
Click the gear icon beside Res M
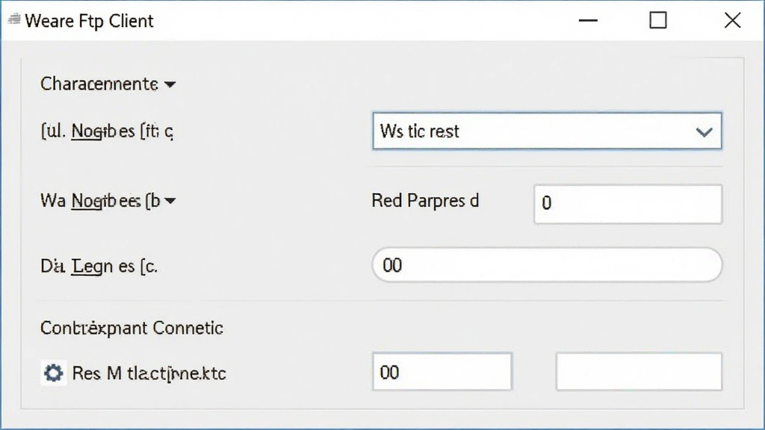[x=53, y=373]
